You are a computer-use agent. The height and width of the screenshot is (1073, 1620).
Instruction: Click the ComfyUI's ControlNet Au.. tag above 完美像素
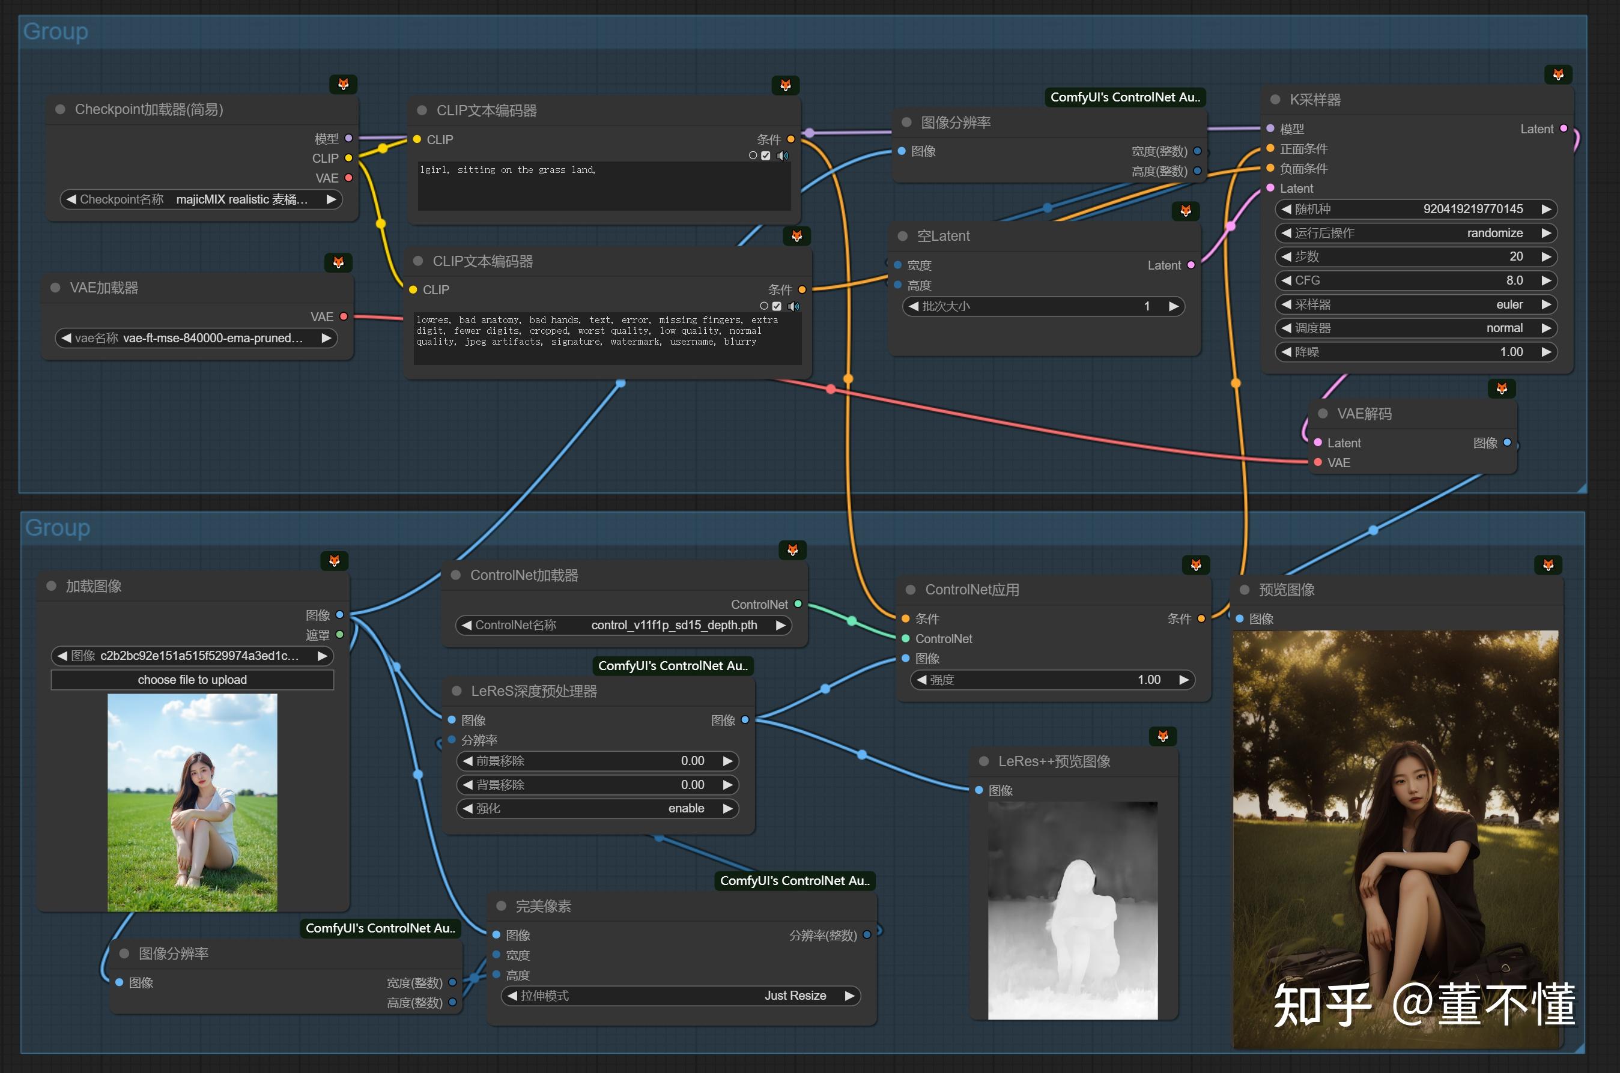(x=794, y=881)
